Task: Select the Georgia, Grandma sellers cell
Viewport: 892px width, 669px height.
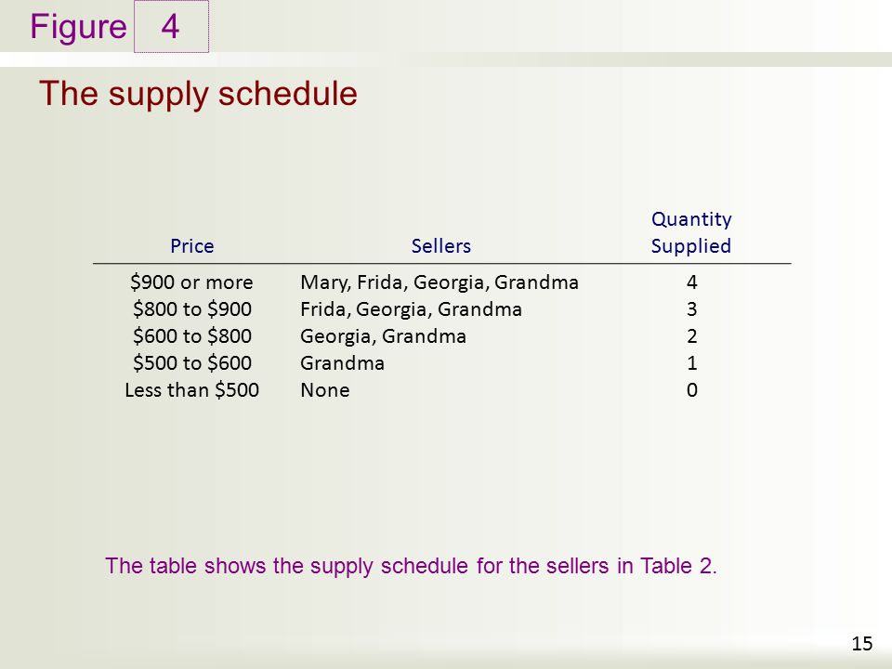Action: coord(383,335)
